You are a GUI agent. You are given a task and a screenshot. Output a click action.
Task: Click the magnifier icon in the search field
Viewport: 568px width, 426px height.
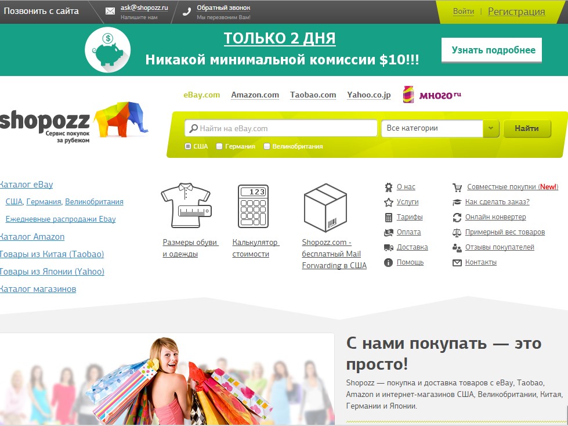tap(193, 129)
